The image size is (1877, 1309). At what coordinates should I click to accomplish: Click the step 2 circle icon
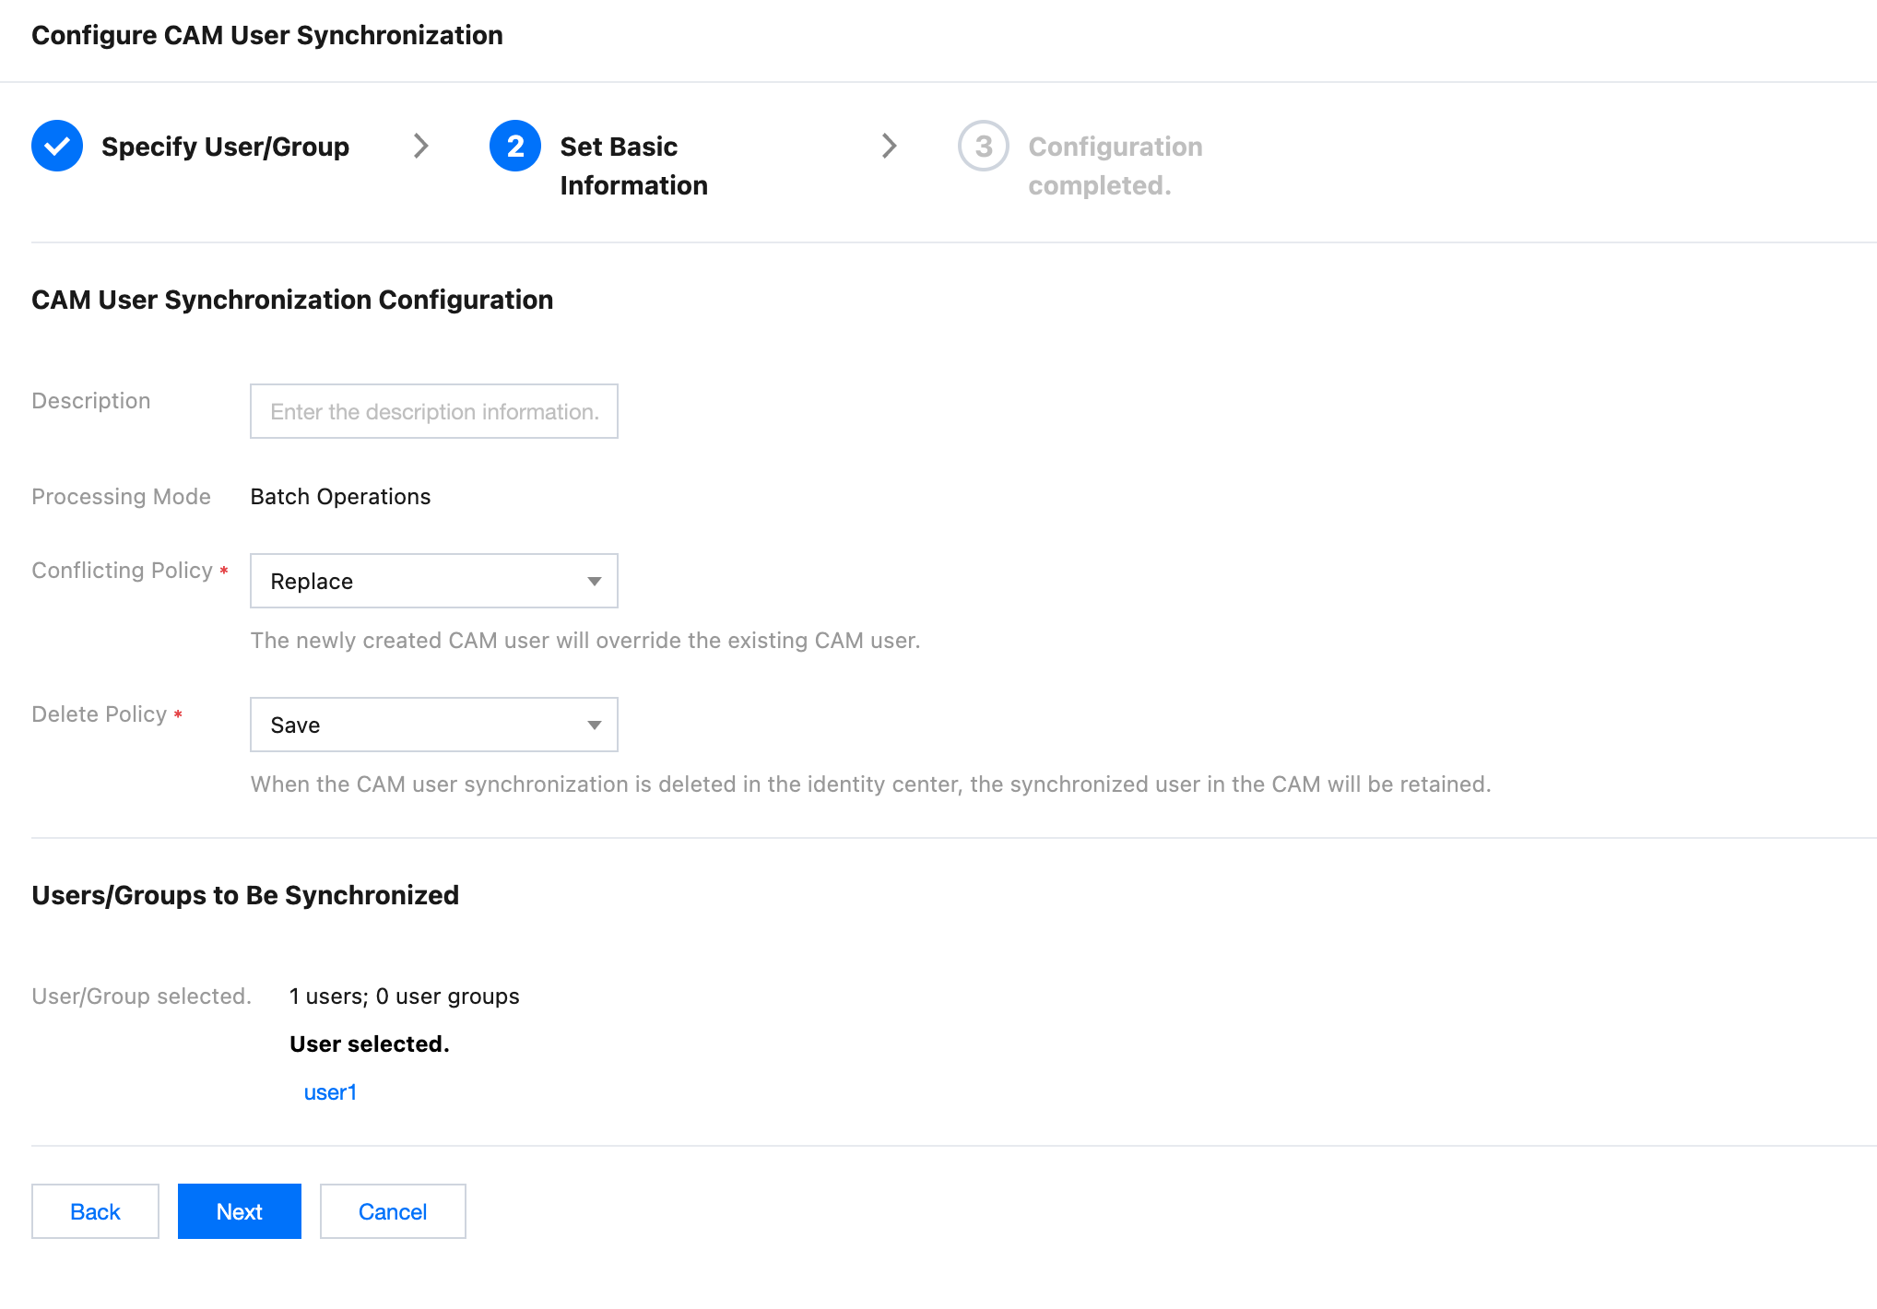point(515,146)
